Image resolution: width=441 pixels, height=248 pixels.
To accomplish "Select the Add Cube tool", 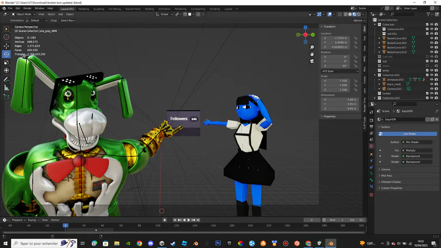I will point(6,97).
